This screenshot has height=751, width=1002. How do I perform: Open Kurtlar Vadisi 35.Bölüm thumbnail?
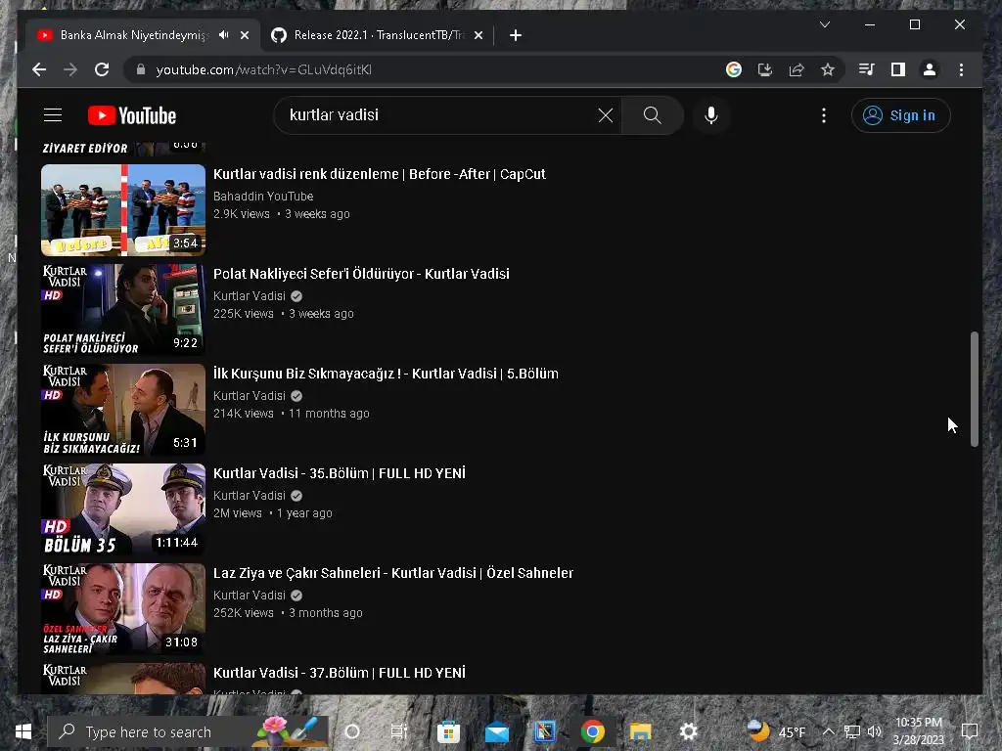[x=123, y=508]
